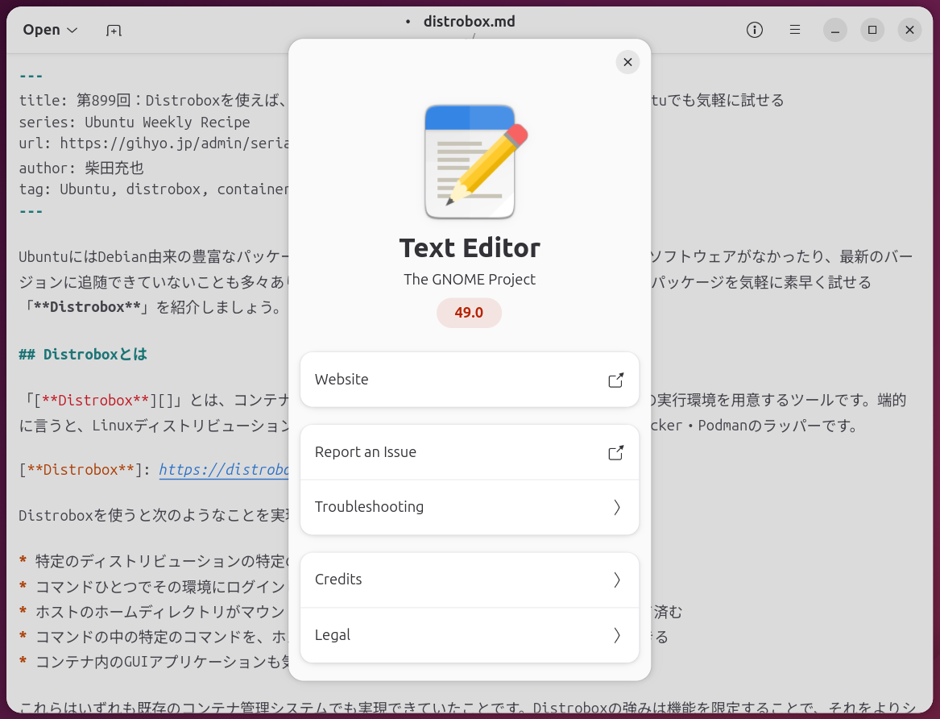Open the Open documents button
Viewport: 940px width, 719px height.
(x=42, y=30)
